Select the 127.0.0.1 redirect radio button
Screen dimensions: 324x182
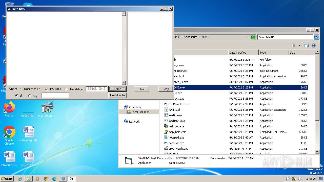tap(47, 89)
